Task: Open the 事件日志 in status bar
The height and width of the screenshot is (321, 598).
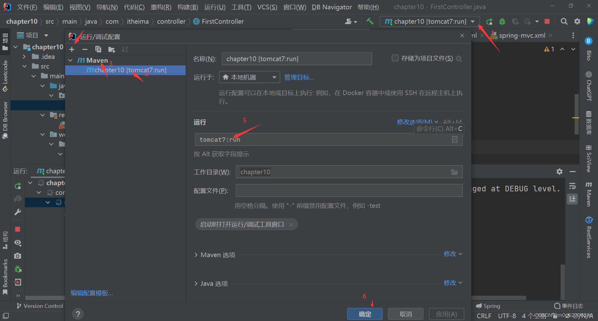Action: coord(568,306)
